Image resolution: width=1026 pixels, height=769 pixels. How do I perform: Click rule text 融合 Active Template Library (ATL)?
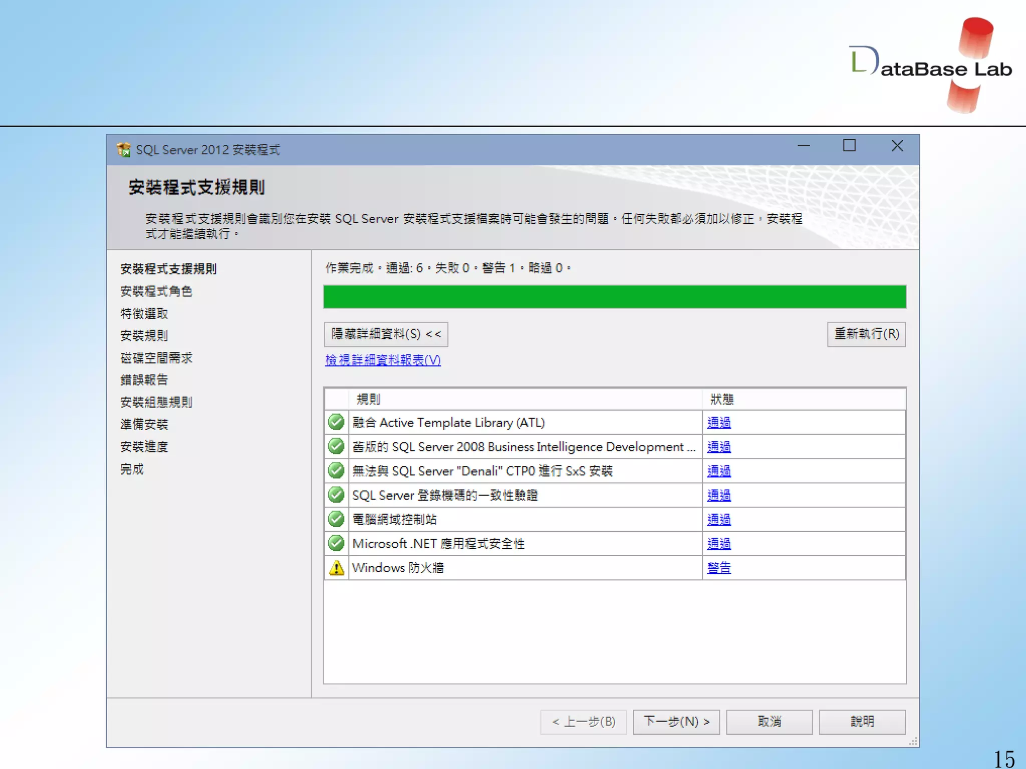point(448,423)
